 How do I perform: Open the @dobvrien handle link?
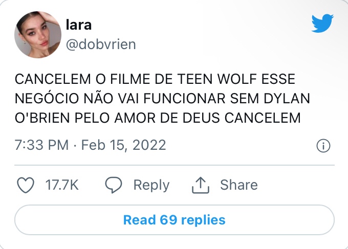coord(101,44)
